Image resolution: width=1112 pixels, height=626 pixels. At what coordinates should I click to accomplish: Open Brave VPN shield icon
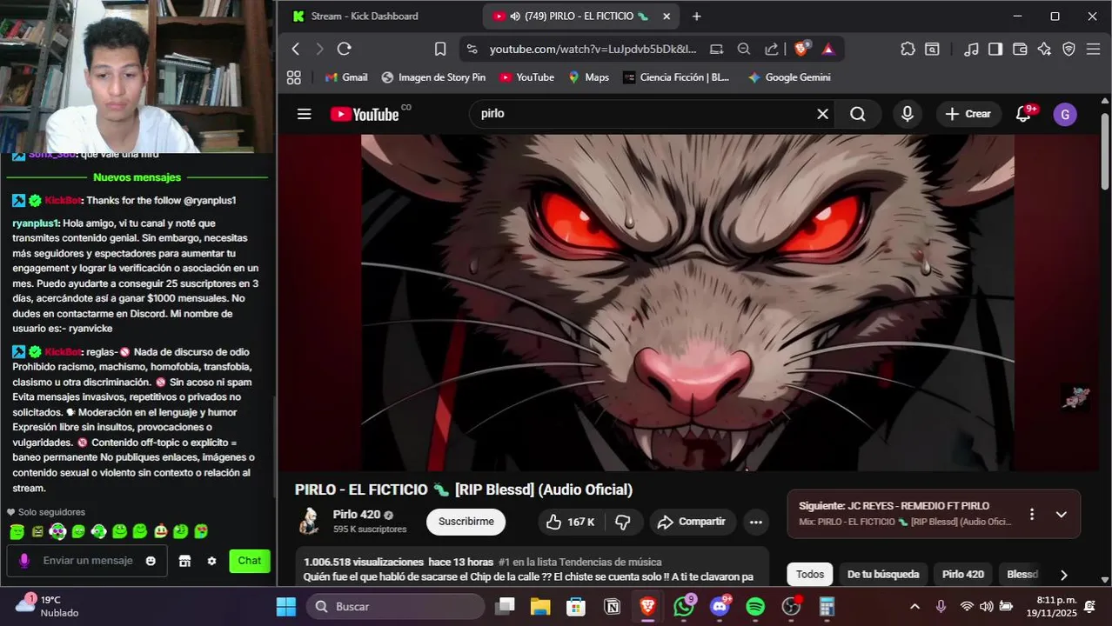(1069, 50)
